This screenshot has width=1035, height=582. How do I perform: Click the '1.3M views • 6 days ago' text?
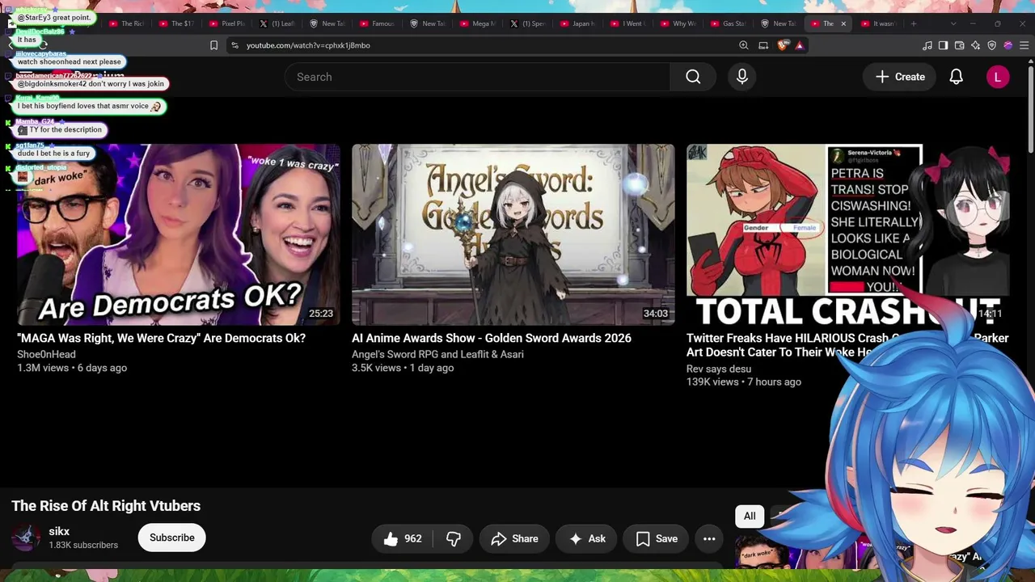pyautogui.click(x=72, y=368)
